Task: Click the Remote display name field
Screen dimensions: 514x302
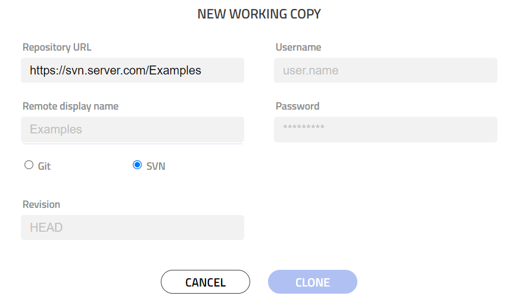Action: (132, 129)
